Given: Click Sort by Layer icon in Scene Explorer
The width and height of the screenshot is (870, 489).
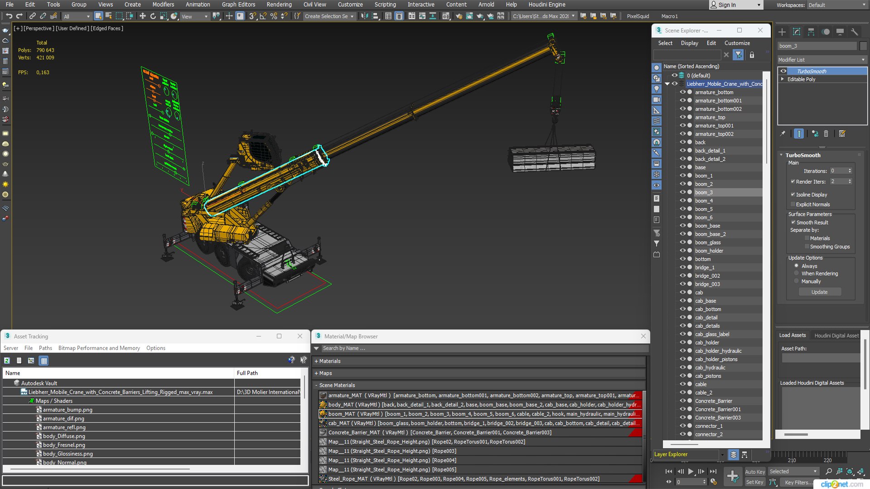Looking at the screenshot, I should (734, 455).
